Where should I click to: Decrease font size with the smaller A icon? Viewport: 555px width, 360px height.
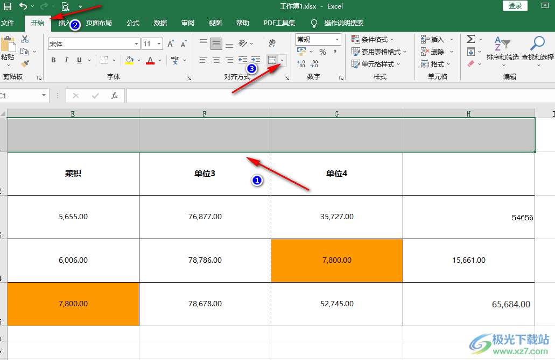184,44
